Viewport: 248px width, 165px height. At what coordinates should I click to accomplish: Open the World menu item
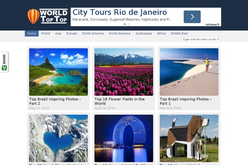[x=45, y=33]
